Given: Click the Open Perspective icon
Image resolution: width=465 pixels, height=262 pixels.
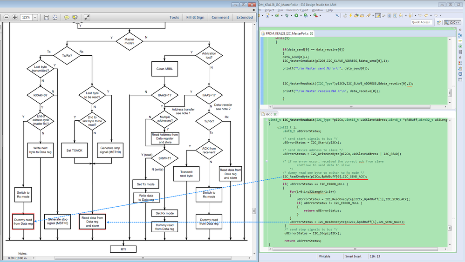Looking at the screenshot, I should click(439, 22).
